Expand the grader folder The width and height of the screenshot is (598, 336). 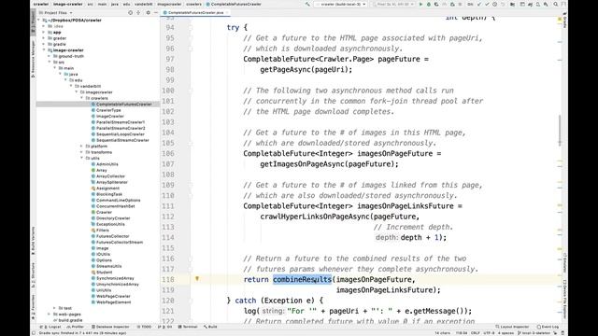click(44, 38)
